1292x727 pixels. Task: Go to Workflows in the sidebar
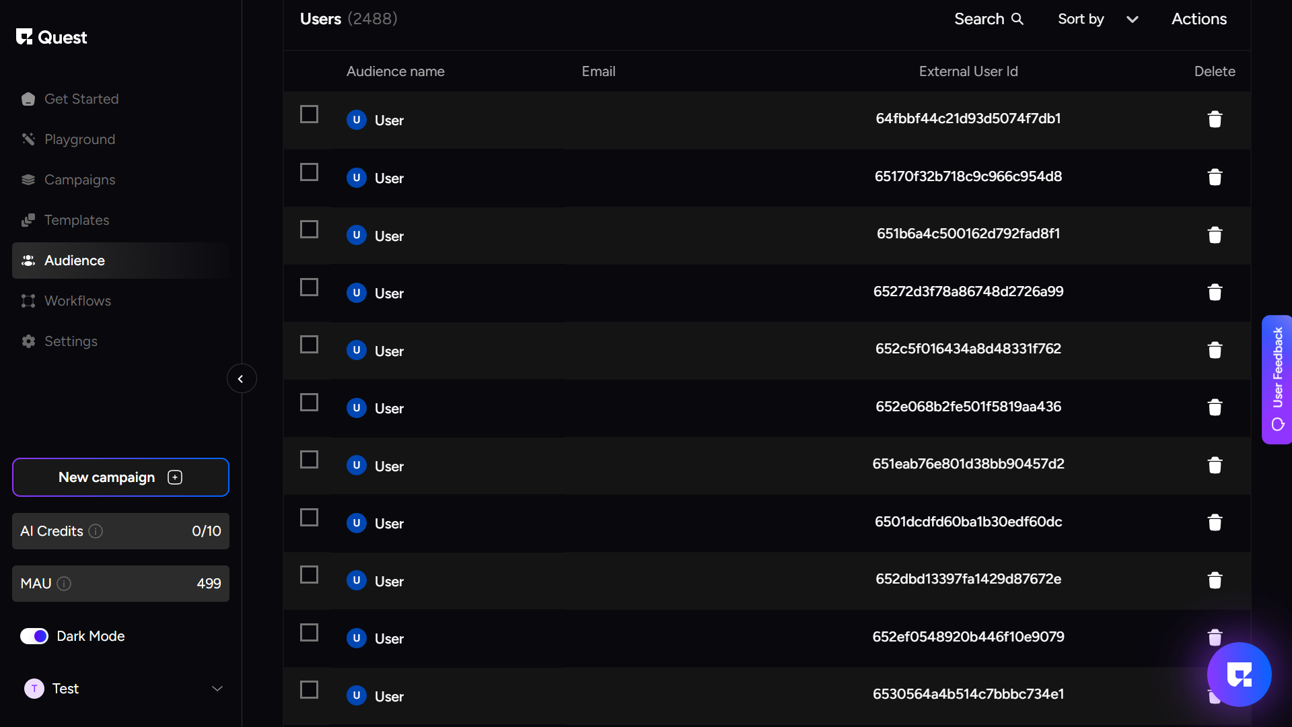pyautogui.click(x=77, y=301)
